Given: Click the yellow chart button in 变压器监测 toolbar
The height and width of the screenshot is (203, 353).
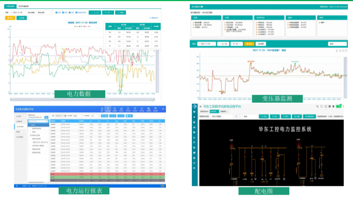Looking at the screenshot, I should coord(249,44).
